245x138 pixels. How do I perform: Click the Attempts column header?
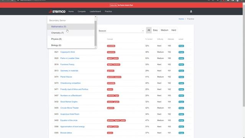(x=171, y=39)
